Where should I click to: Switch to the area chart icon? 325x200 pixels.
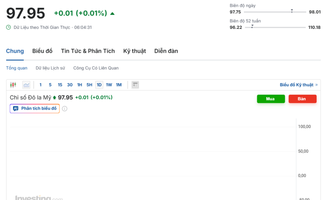(26, 85)
